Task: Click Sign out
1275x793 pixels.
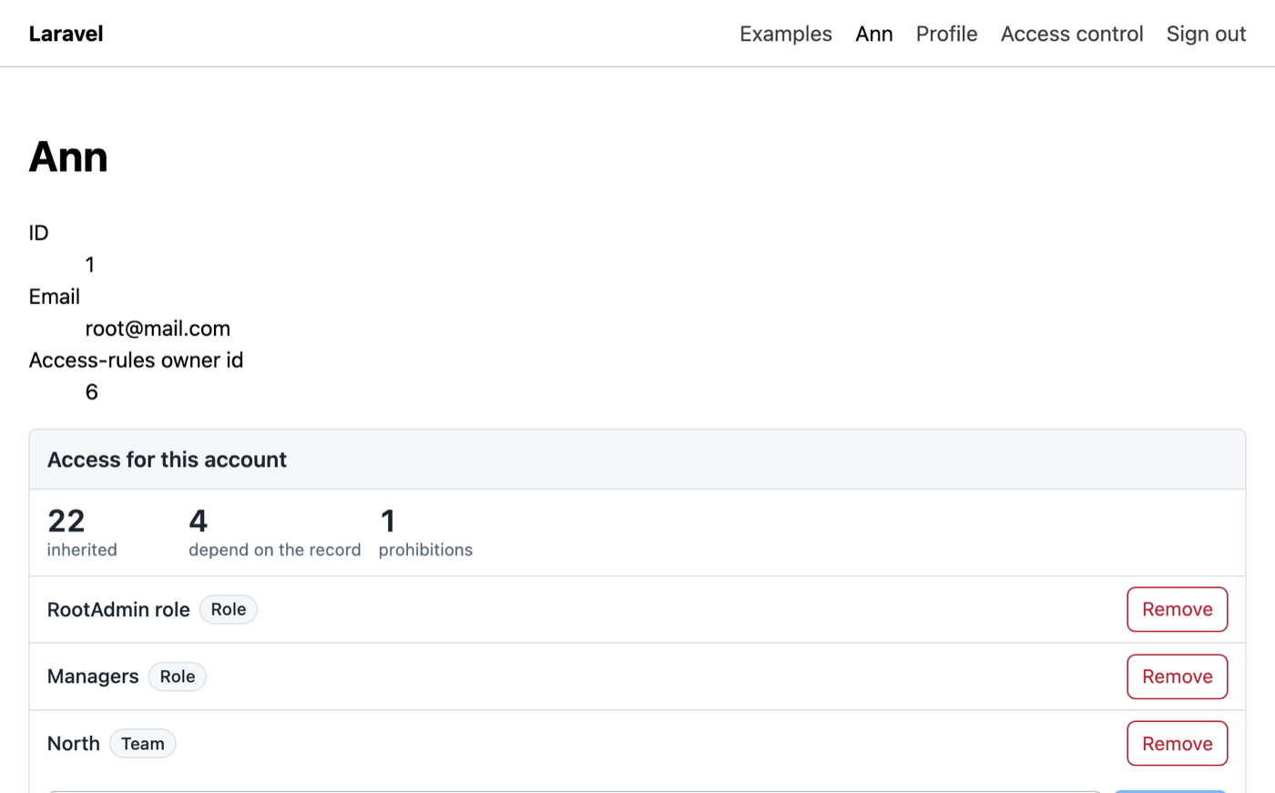Action: click(1206, 34)
